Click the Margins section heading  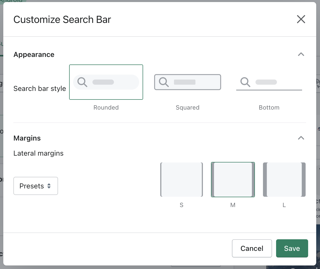(x=27, y=138)
